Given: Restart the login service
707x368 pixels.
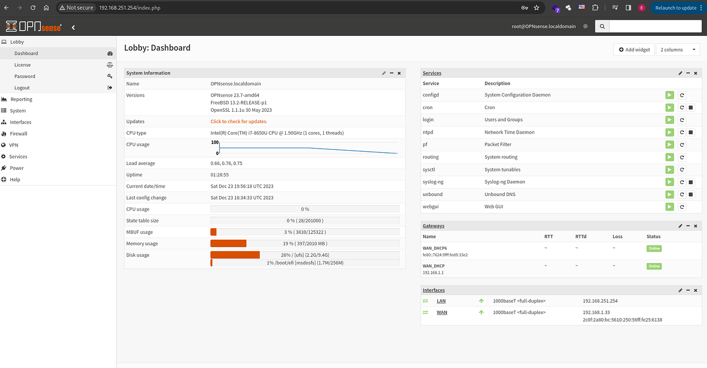Looking at the screenshot, I should (x=682, y=120).
